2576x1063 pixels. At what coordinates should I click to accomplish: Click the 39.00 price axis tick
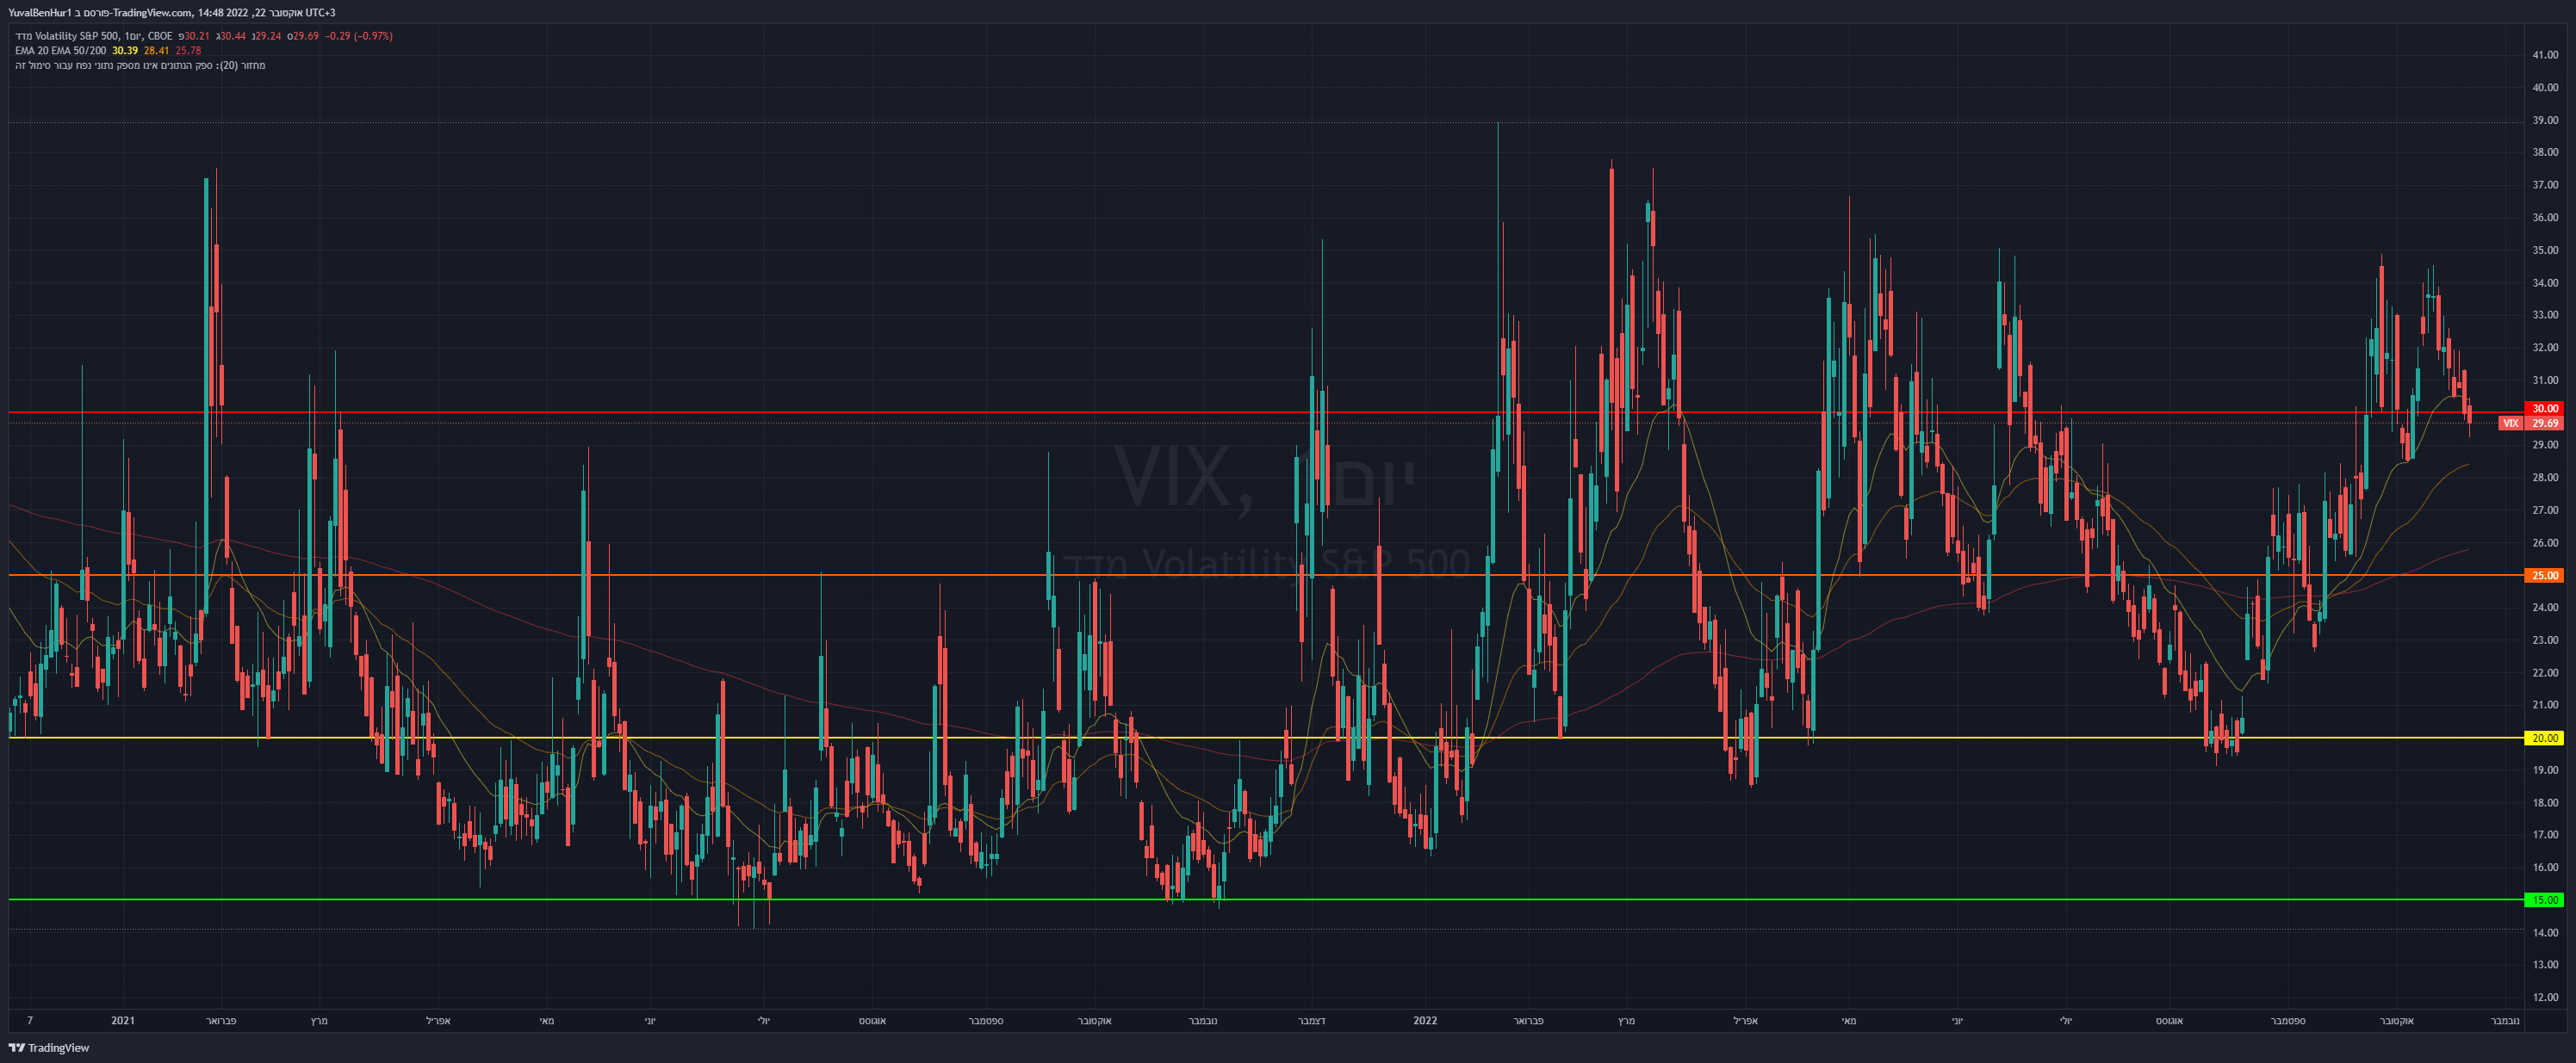(2545, 120)
